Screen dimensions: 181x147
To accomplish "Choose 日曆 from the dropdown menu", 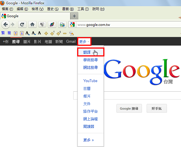I will point(87,89).
